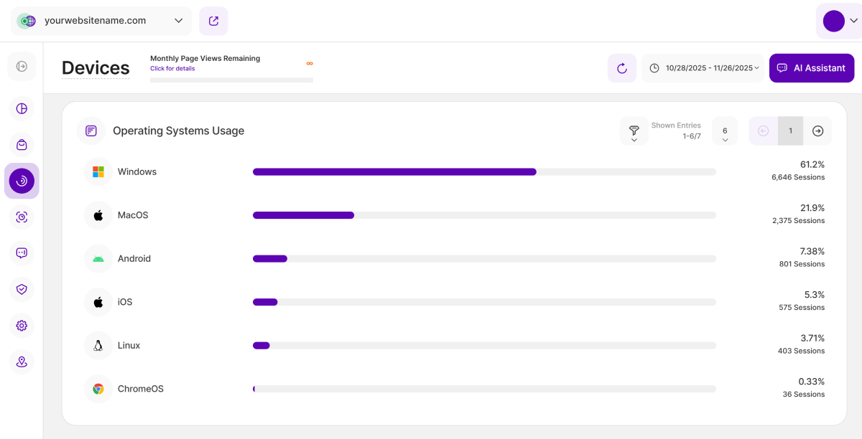Screen dimensions: 862x439
Task: Expand the sidebar navigation arrow
Action: [22, 66]
